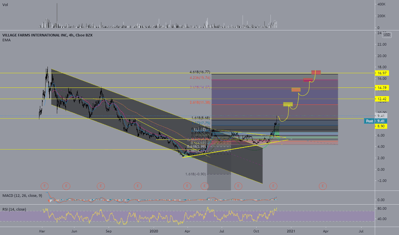
Task: Click the Oct time axis label
Action: click(256, 231)
